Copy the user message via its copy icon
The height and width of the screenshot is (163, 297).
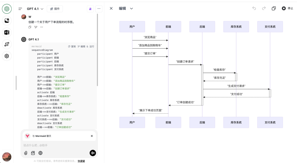pyautogui.click(x=29, y=27)
